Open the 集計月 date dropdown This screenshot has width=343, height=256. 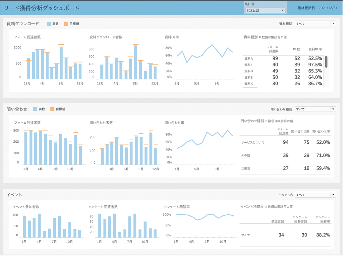[x=265, y=11]
